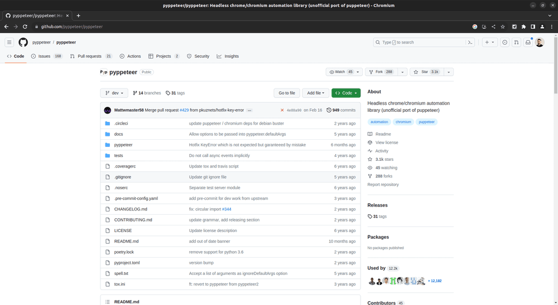Open browser extensions puzzle icon
Viewport: 558px width, 305px height.
click(x=523, y=27)
